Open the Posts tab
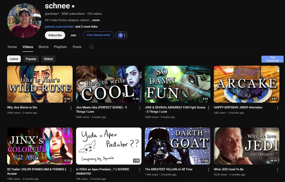Viewport: 285px width, 182px height. click(x=77, y=47)
